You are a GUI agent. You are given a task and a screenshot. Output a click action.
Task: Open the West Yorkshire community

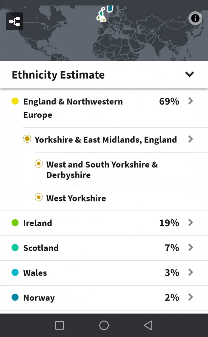pyautogui.click(x=76, y=198)
